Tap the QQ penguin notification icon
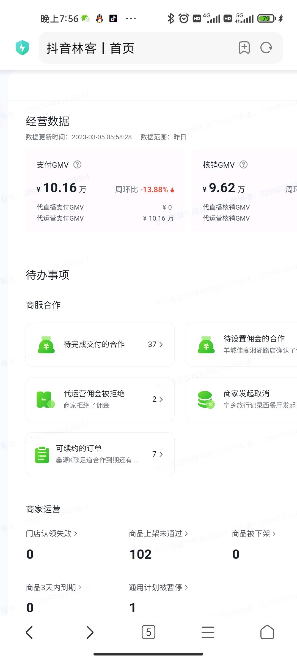The image size is (297, 661). (100, 18)
